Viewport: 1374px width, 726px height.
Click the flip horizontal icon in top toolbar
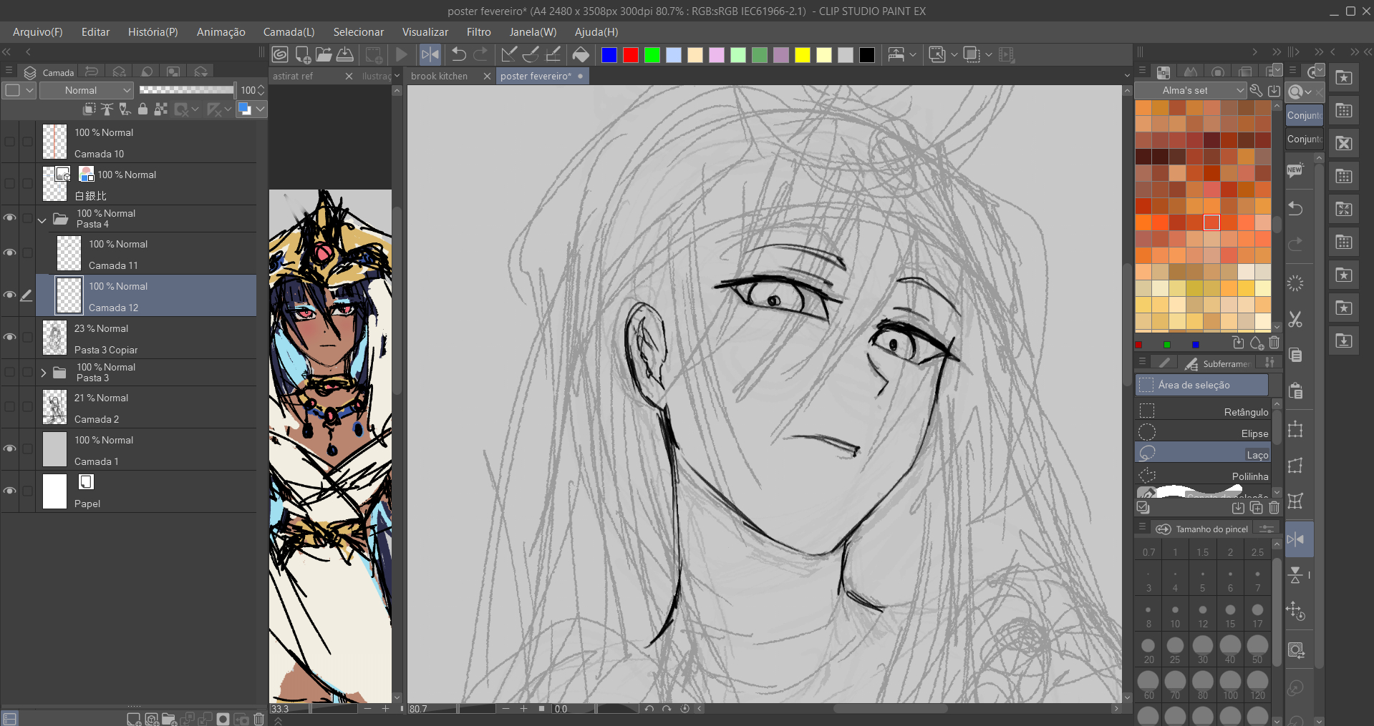tap(430, 54)
